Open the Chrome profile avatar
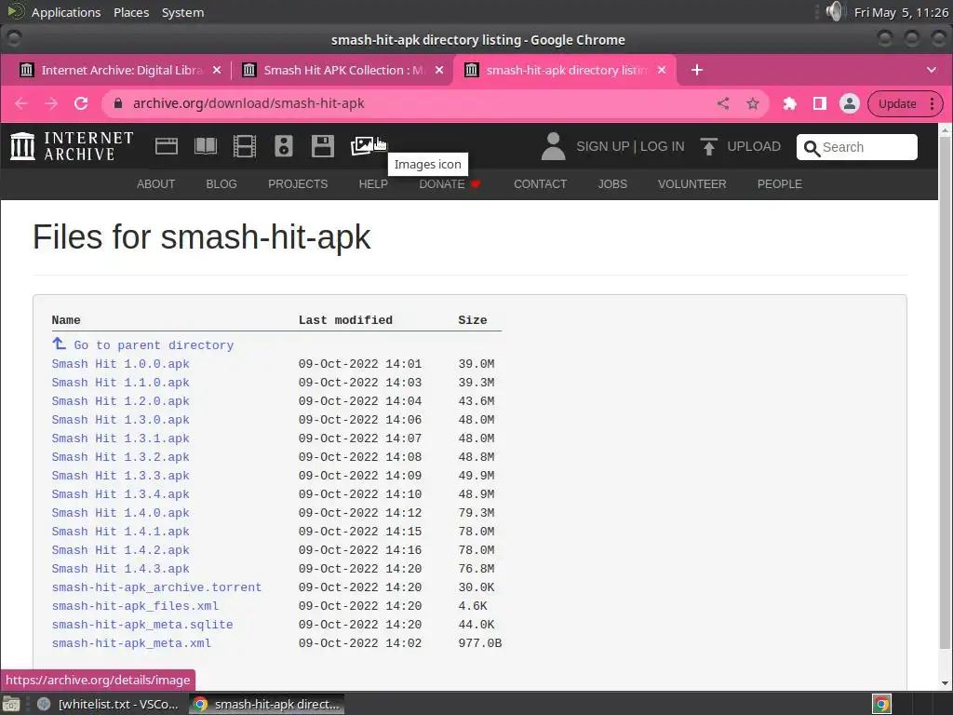 (849, 103)
